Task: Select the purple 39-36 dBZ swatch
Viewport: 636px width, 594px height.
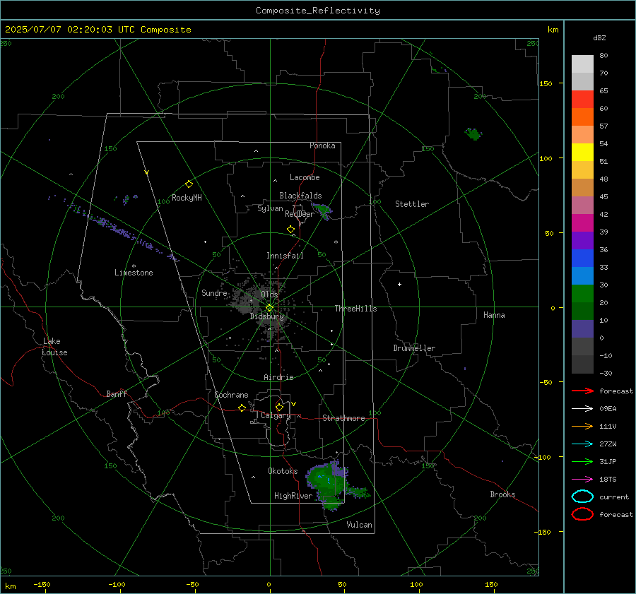Action: click(x=582, y=240)
